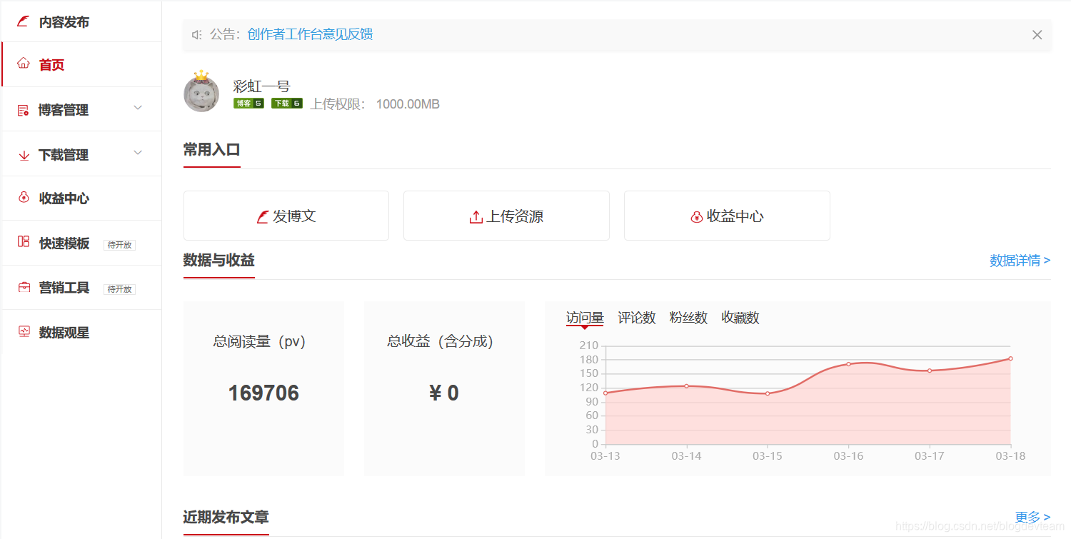Click the money bag icon in 收益中心 button

pyautogui.click(x=697, y=216)
